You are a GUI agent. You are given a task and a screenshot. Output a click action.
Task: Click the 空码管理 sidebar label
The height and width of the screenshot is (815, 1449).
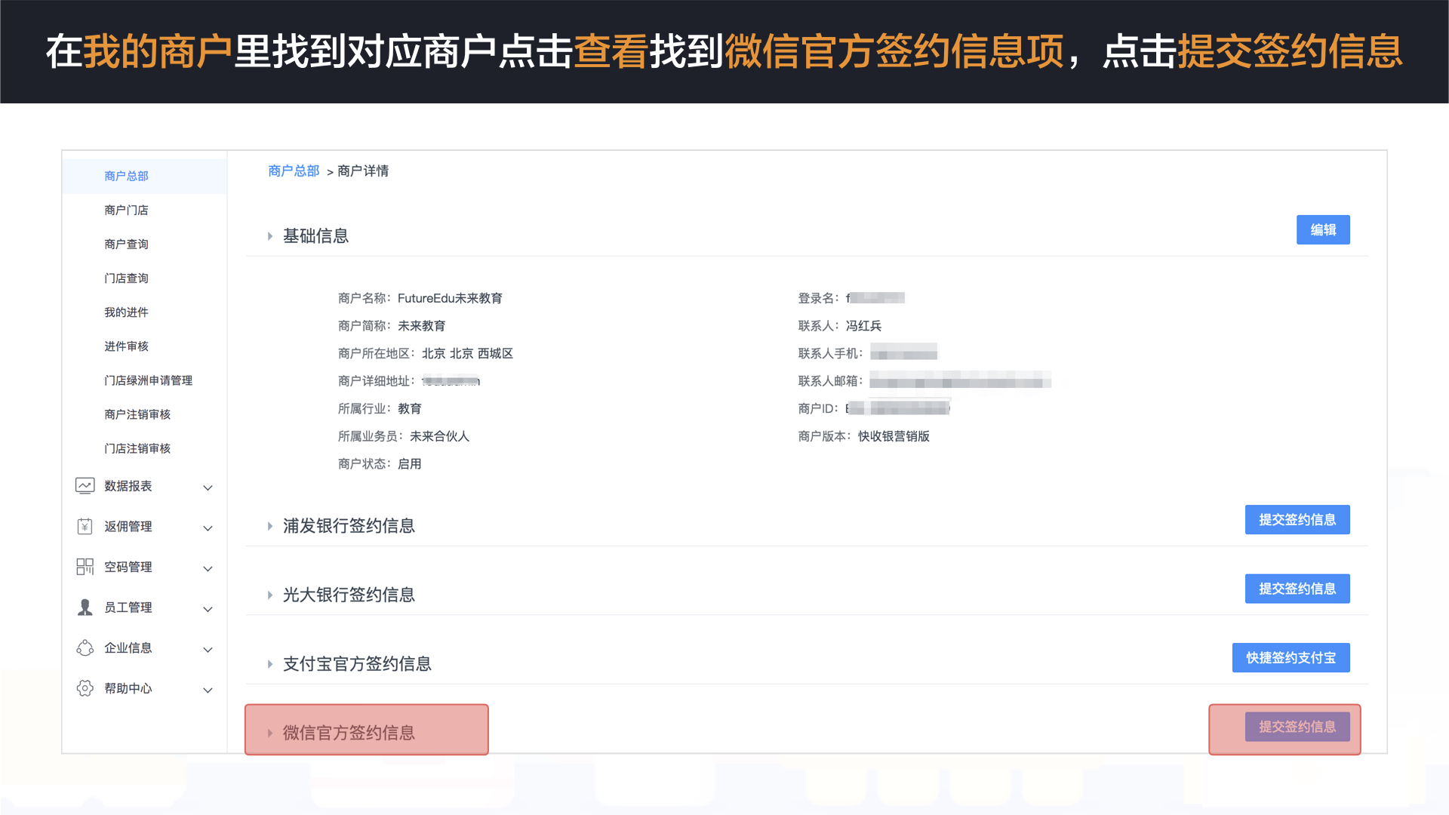[128, 567]
